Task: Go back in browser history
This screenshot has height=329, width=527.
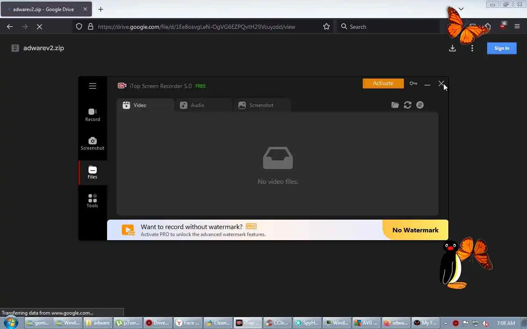Action: click(x=10, y=26)
